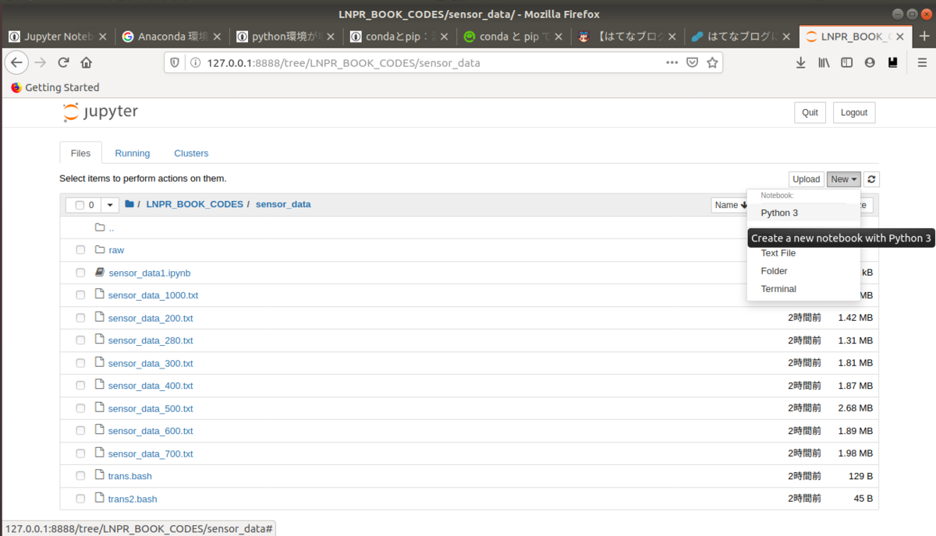Check the box next to trans.bash
The height and width of the screenshot is (536, 936).
tap(80, 475)
